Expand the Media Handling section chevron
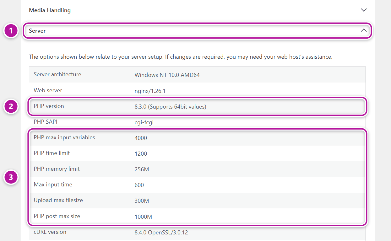The height and width of the screenshot is (241, 391). click(x=364, y=10)
